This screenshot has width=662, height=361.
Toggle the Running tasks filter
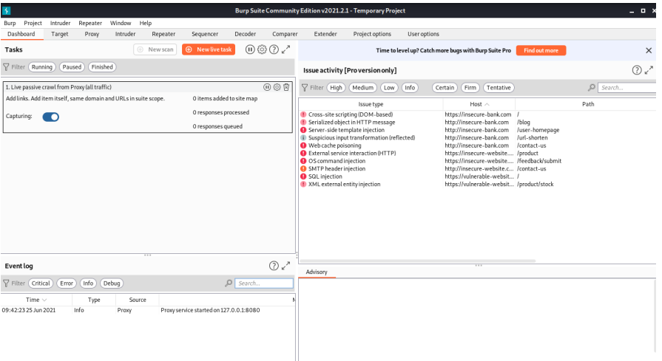pos(42,67)
